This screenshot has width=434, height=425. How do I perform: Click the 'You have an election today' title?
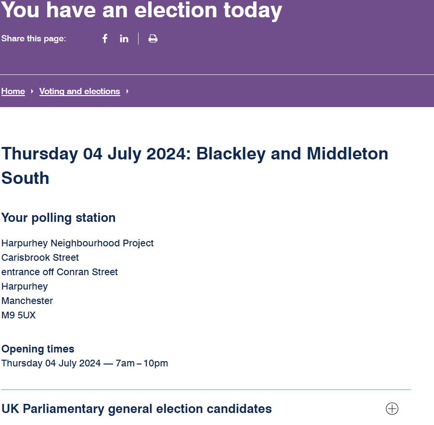(x=141, y=11)
